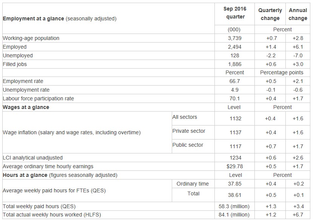313x221 pixels.
Task: Click the Employed value 2,494
Action: (235, 47)
